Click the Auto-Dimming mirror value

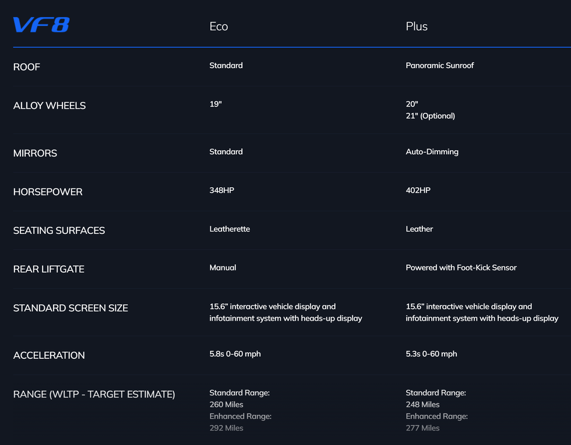(432, 152)
